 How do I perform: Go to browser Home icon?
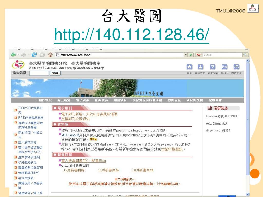point(50,55)
